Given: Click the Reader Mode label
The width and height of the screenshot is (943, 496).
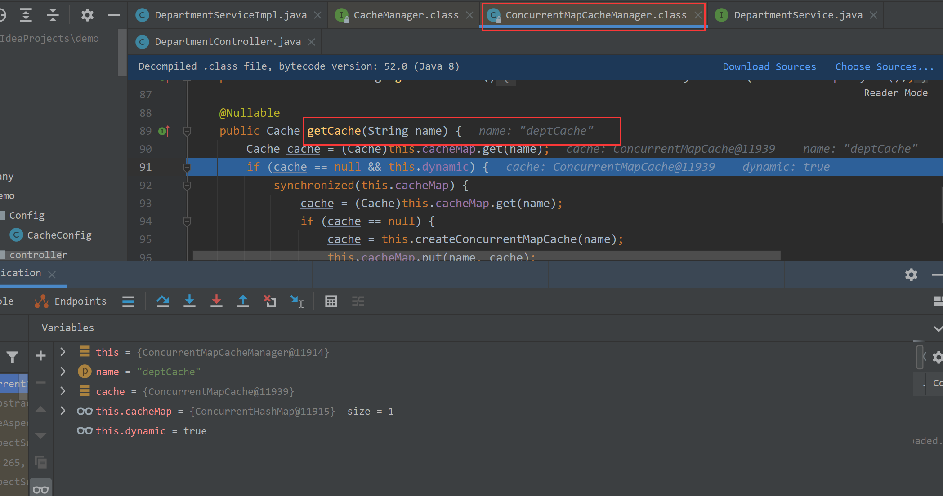Looking at the screenshot, I should 895,93.
